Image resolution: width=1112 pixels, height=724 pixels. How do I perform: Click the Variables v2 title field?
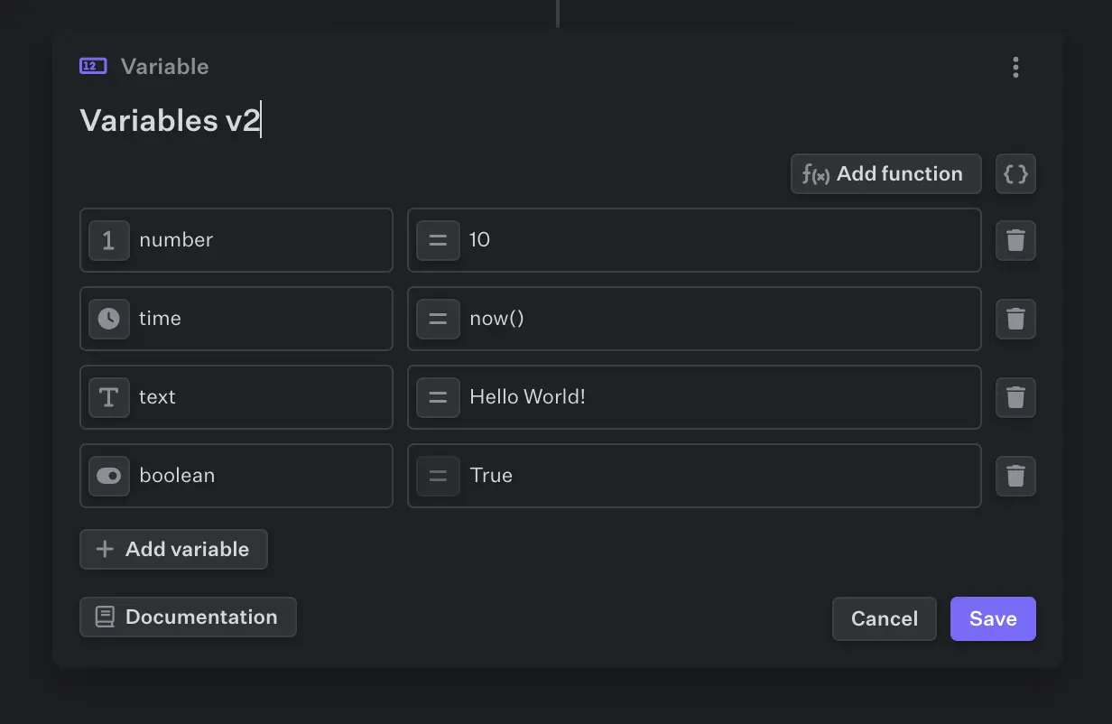(x=171, y=120)
